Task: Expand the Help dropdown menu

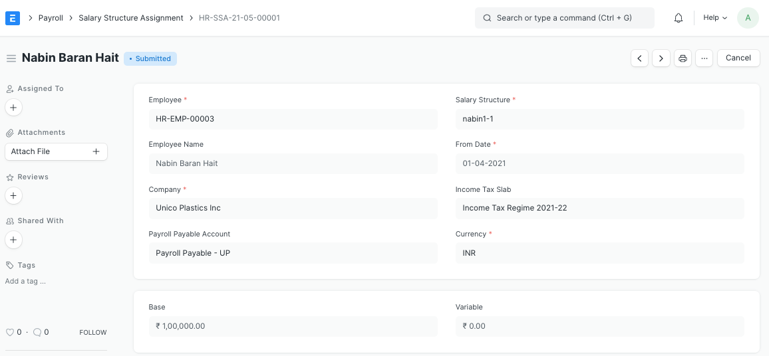Action: pyautogui.click(x=715, y=18)
